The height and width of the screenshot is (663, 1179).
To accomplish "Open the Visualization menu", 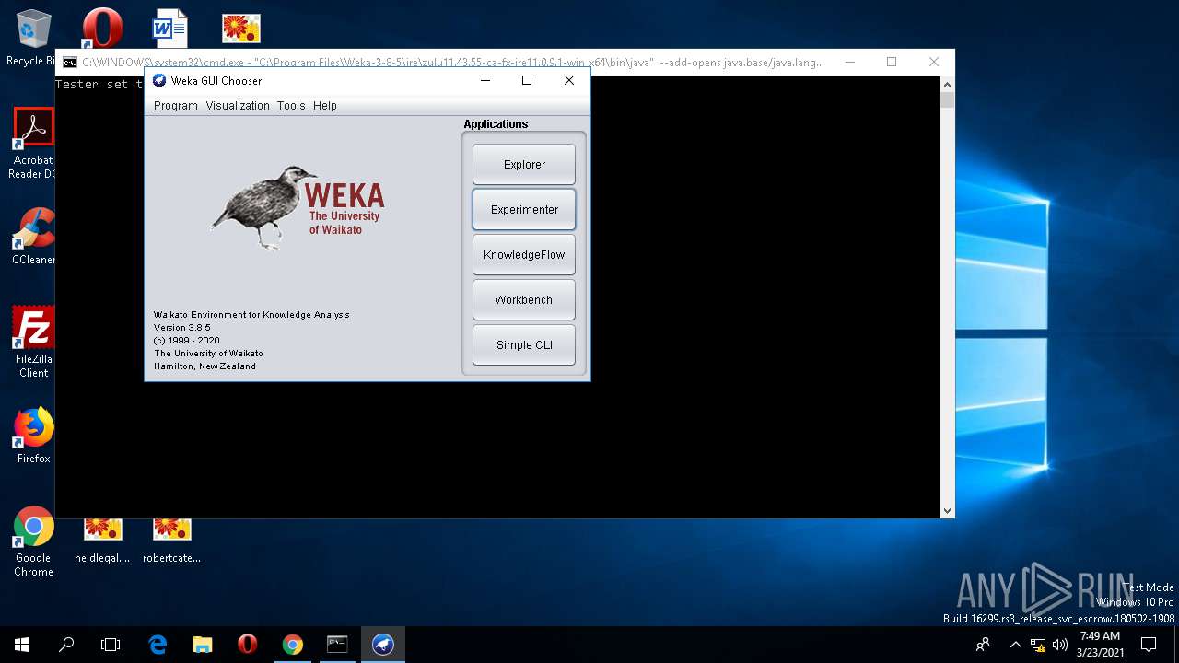I will point(238,106).
